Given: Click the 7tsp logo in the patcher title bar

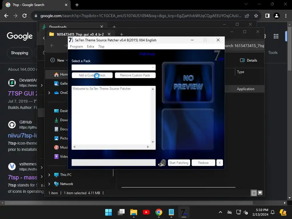Looking at the screenshot, I should (71, 40).
